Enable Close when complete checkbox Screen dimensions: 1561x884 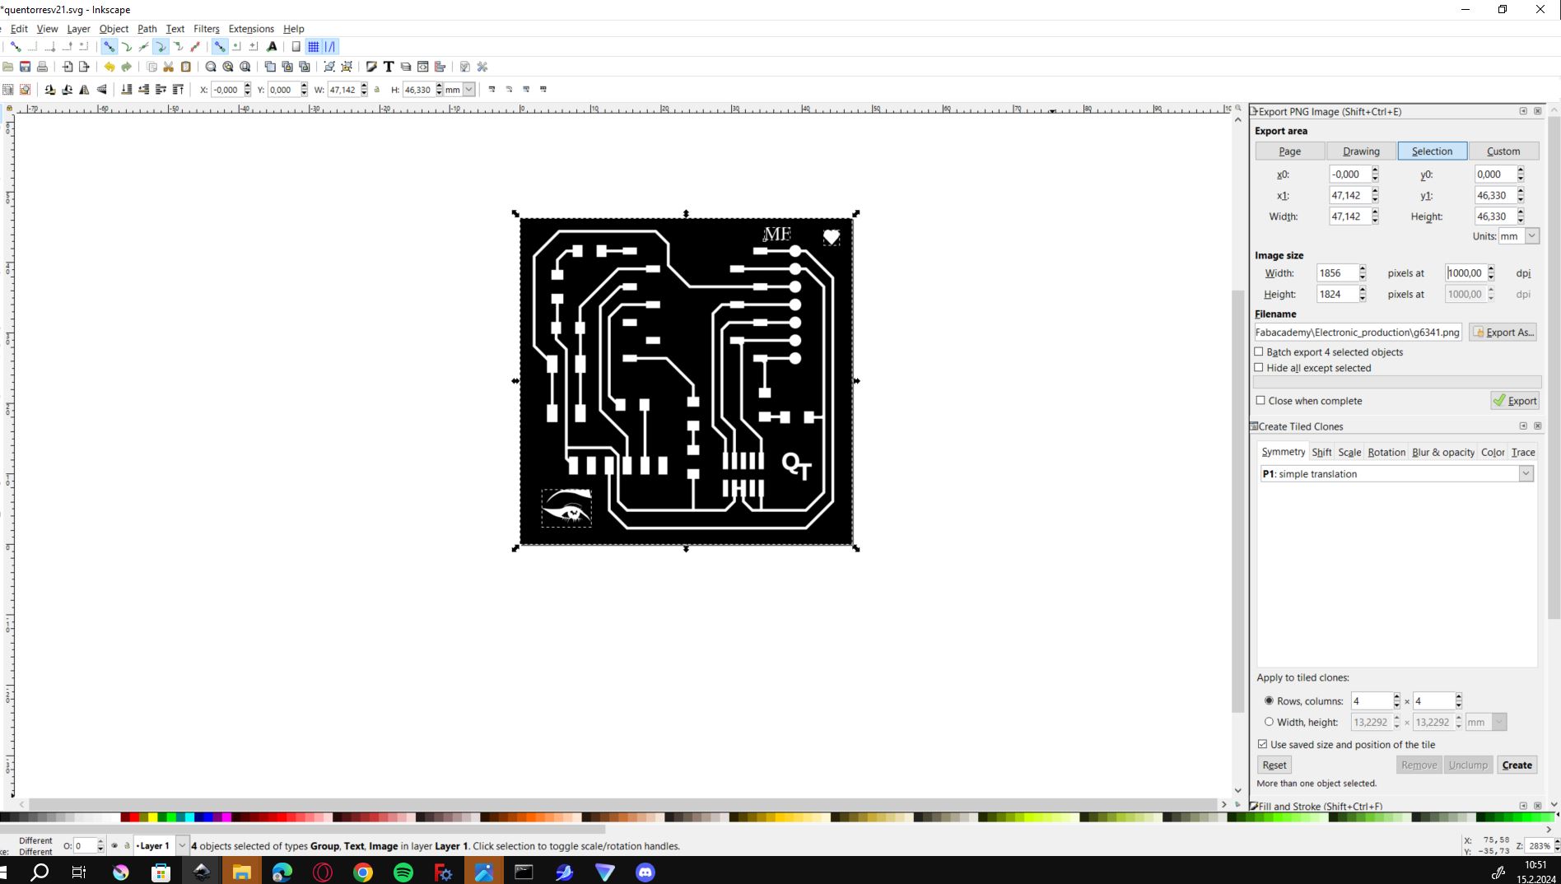click(1260, 401)
